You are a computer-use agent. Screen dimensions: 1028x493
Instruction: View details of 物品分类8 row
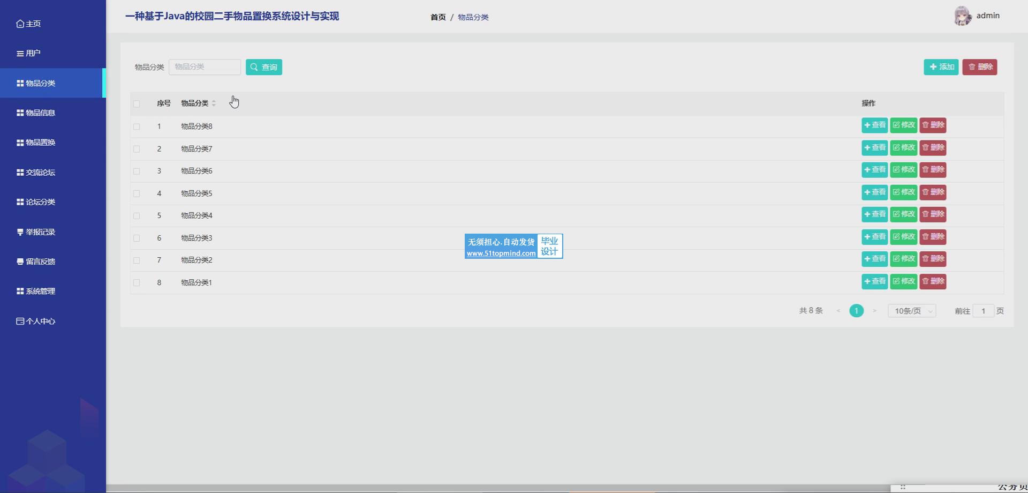point(874,125)
